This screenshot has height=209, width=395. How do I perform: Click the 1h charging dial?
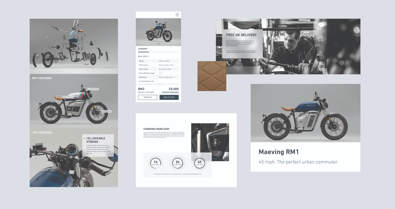click(156, 163)
